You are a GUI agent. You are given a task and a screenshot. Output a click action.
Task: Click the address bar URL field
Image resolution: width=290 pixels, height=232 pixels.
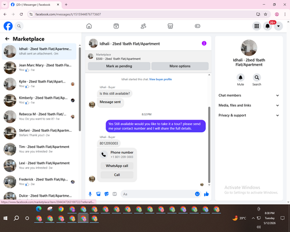click(143, 14)
